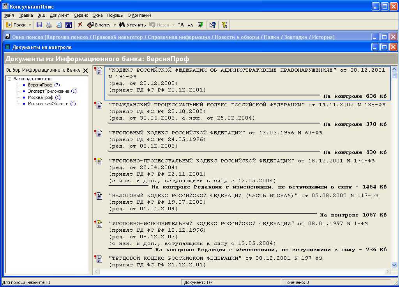This screenshot has width=399, height=287.
Task: Click 'На контроле 430 Кб' text
Action: point(355,152)
